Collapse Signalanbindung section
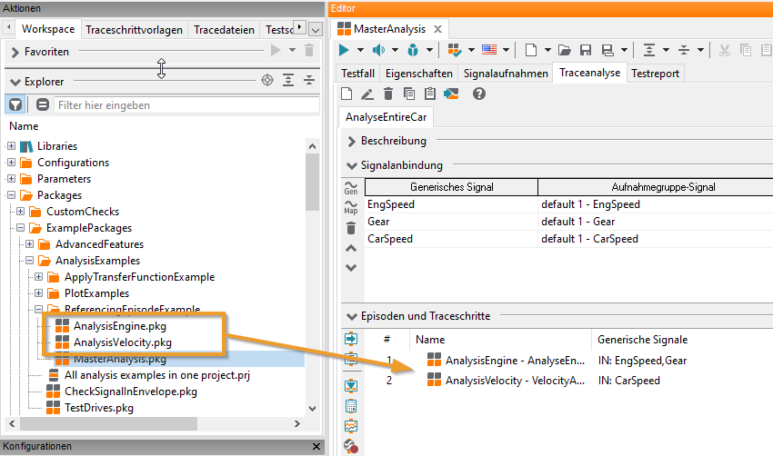 (352, 165)
